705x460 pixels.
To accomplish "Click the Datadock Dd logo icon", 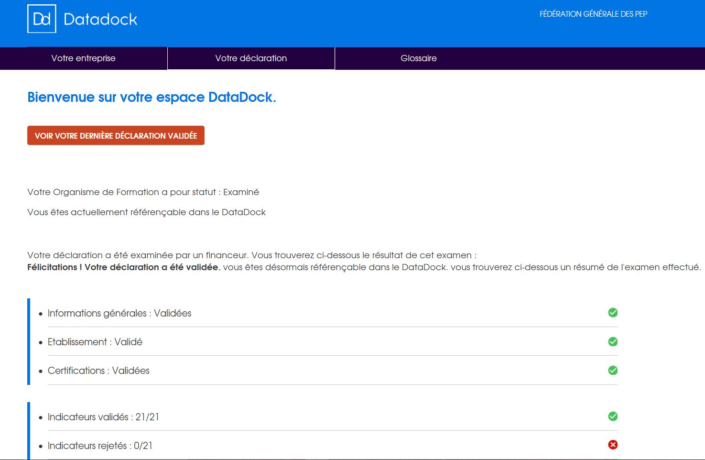I will pyautogui.click(x=42, y=19).
